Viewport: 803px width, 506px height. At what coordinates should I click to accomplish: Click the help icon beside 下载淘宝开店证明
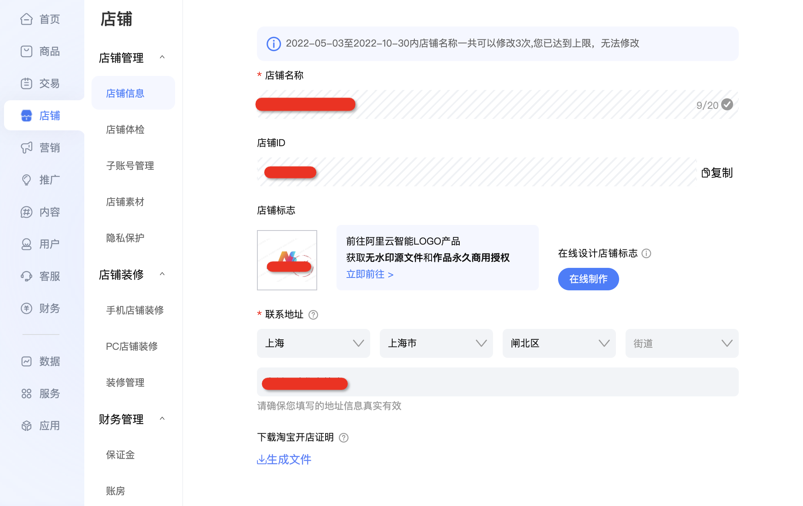pyautogui.click(x=344, y=438)
